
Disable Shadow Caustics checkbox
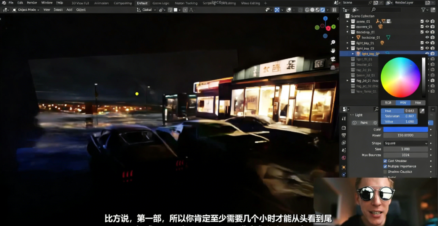[385, 172]
